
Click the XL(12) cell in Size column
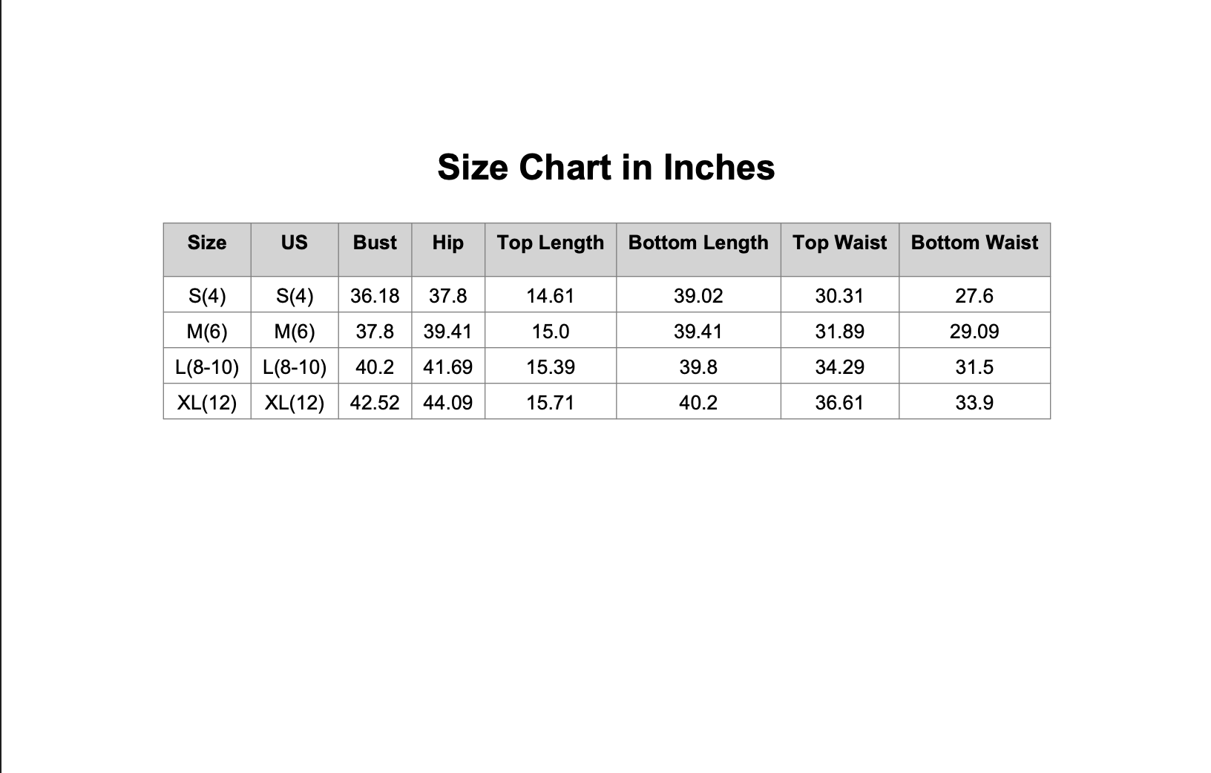[x=207, y=403]
